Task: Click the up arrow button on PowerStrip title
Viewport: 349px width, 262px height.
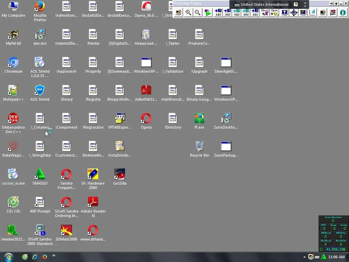Action: (x=336, y=3)
